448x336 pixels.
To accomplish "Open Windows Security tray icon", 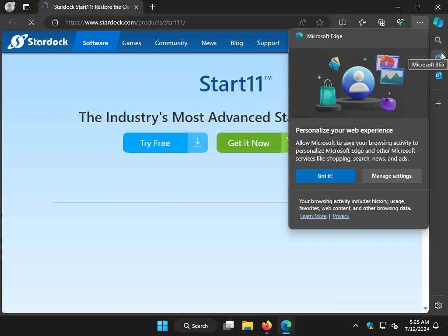I will 369,325.
